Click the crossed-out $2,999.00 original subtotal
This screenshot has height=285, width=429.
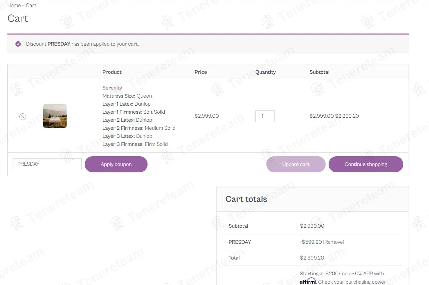tap(321, 116)
